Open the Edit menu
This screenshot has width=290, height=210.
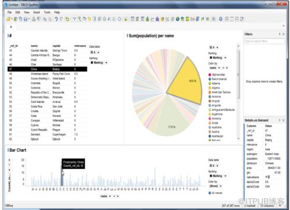(x=17, y=12)
